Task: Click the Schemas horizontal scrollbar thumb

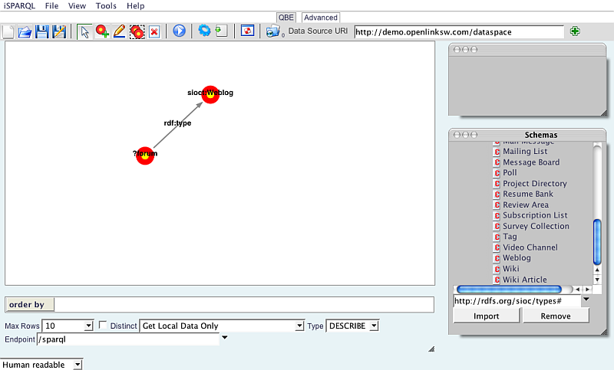Action: tap(509, 290)
